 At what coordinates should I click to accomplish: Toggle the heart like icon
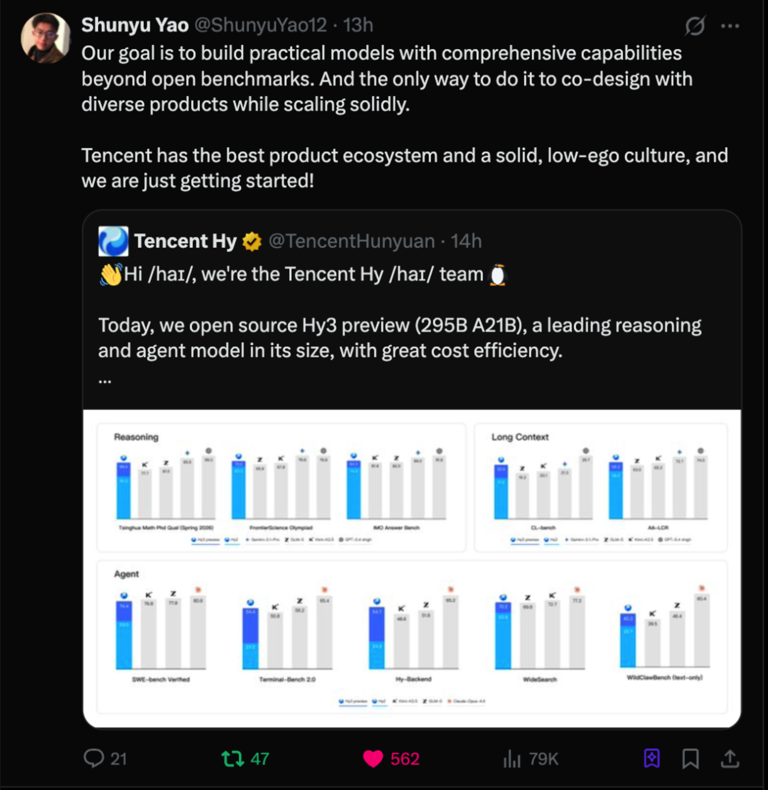tap(373, 759)
